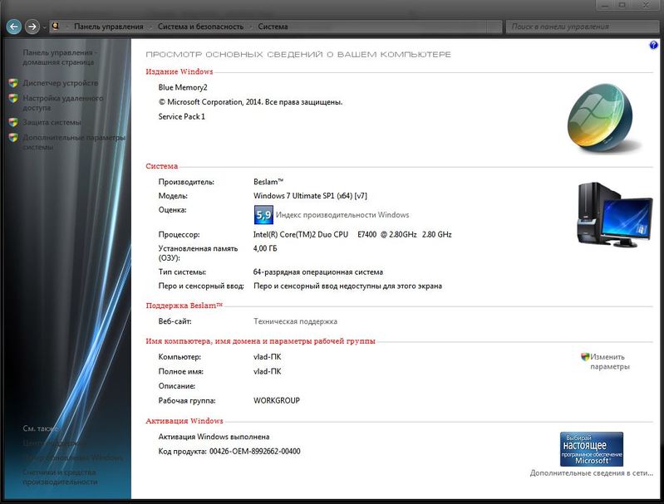The height and width of the screenshot is (504, 664).
Task: Select Система и безопасность in the address bar
Action: tap(199, 27)
